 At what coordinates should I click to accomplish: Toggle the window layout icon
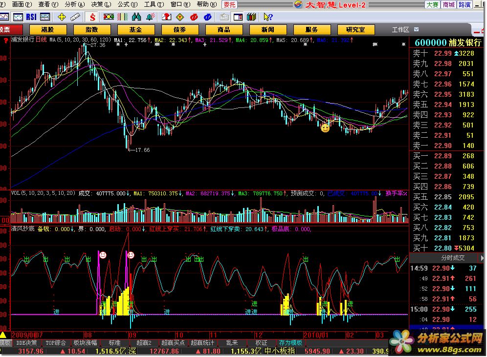click(238, 17)
